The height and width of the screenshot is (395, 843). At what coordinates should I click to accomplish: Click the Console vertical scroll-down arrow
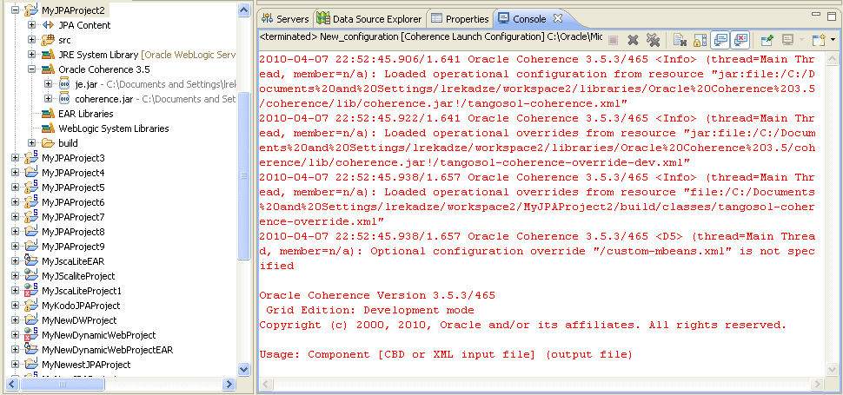tap(833, 369)
